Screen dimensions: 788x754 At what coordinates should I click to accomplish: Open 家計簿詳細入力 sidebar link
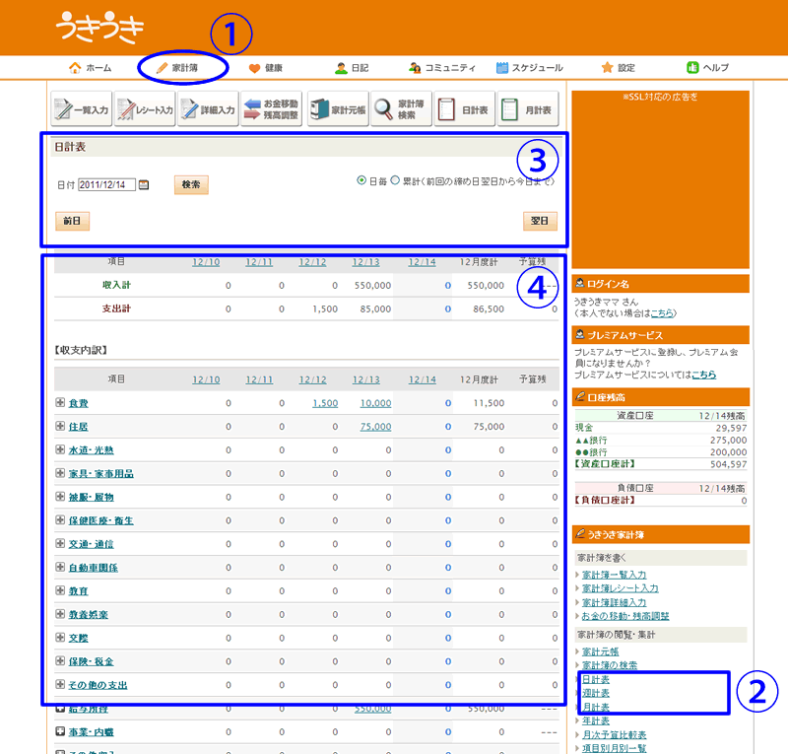coord(614,602)
